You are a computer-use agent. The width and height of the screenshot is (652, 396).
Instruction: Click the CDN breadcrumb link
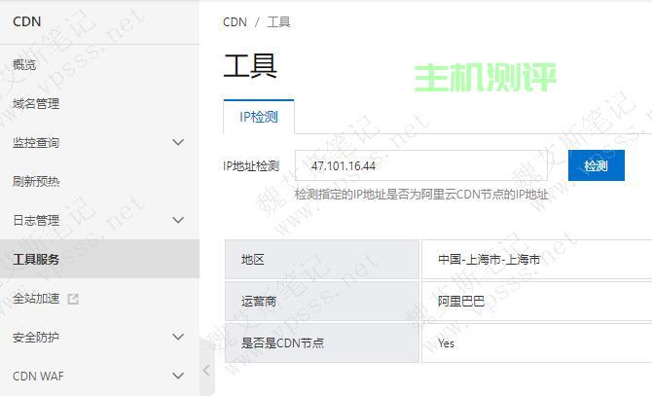click(235, 21)
